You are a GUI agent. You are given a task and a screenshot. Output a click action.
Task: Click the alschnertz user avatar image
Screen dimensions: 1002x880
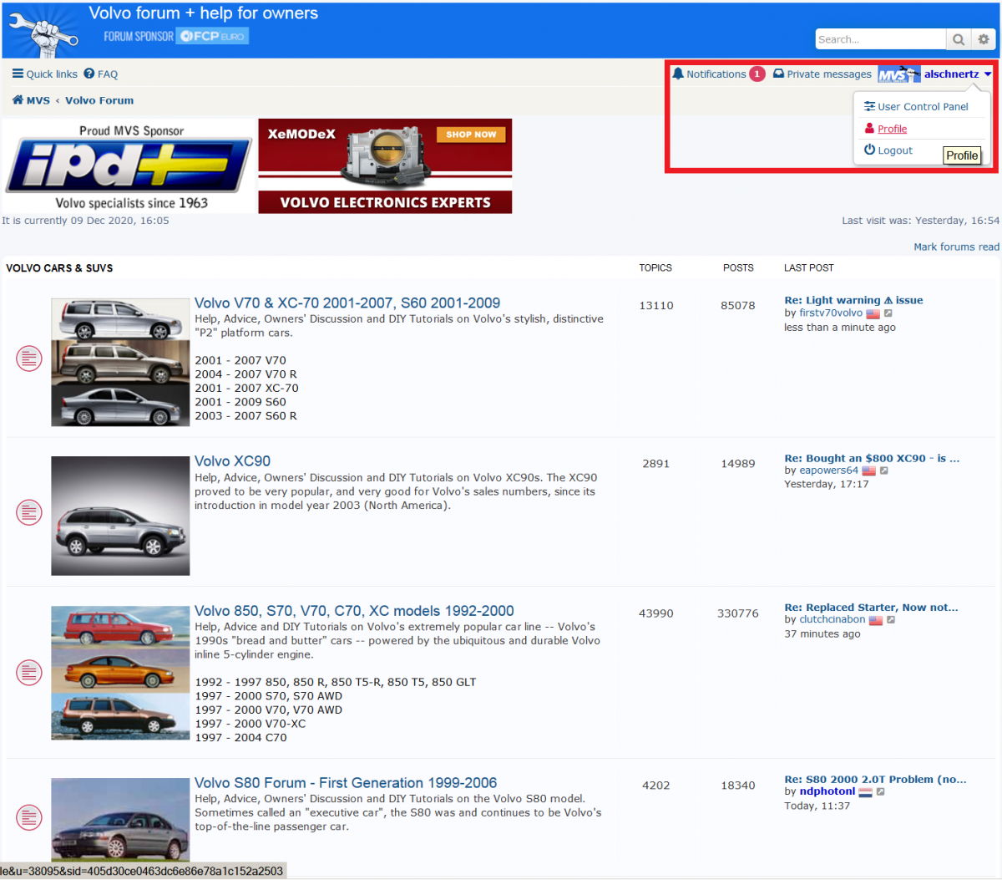click(x=898, y=74)
